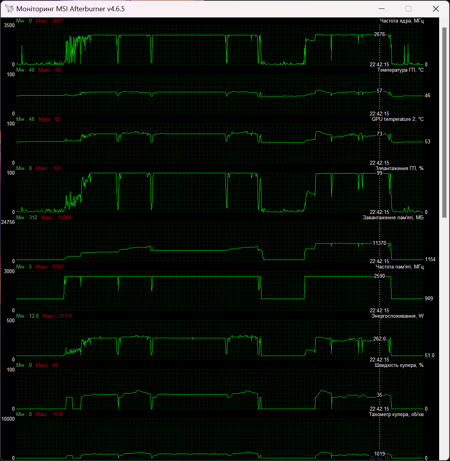Click the 11370 memory usage marker value

pyautogui.click(x=380, y=243)
